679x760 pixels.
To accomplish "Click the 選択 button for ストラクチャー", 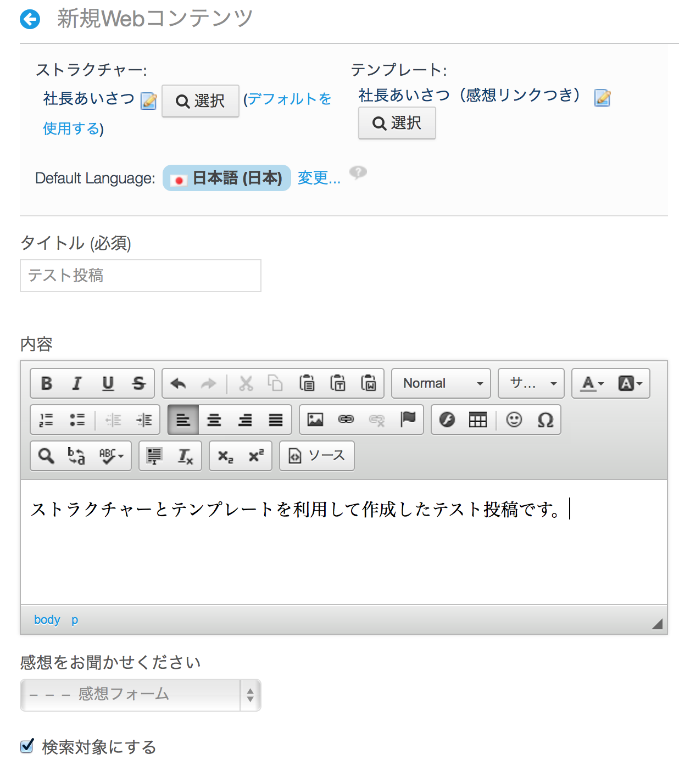I will (x=201, y=101).
